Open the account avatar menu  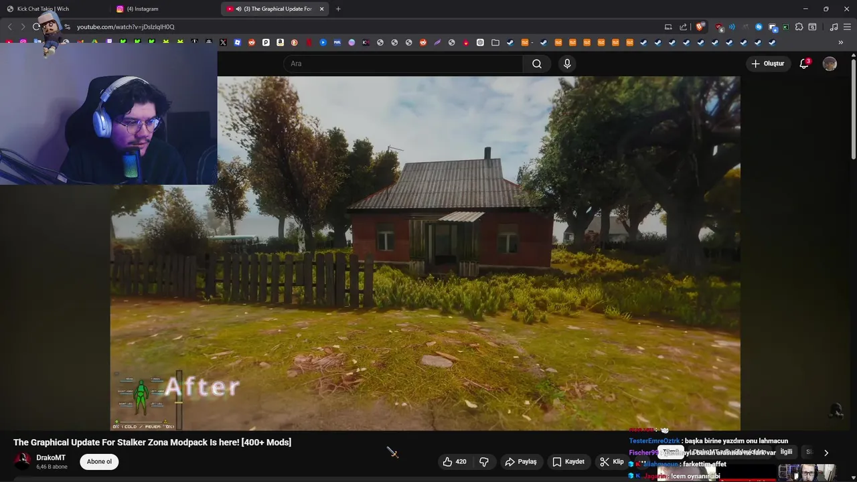(830, 64)
